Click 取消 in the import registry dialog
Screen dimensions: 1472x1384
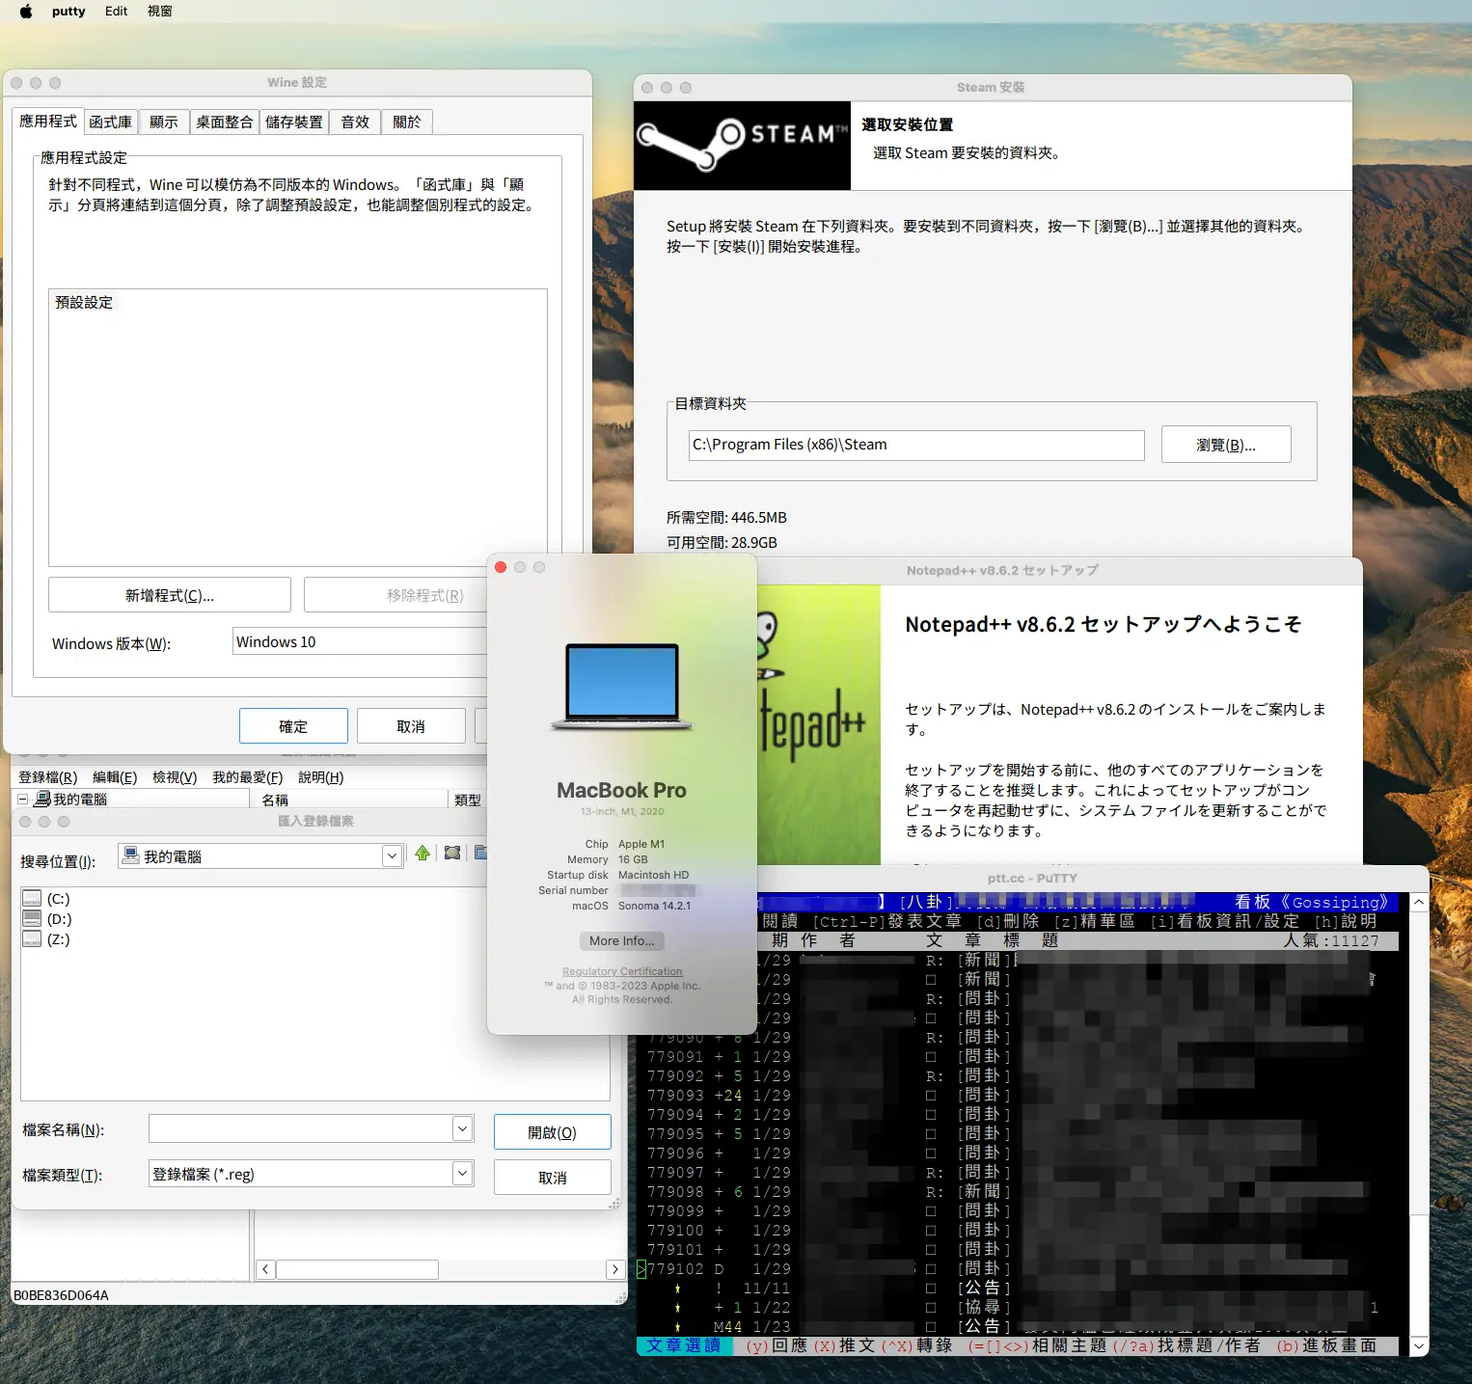[x=553, y=1178]
